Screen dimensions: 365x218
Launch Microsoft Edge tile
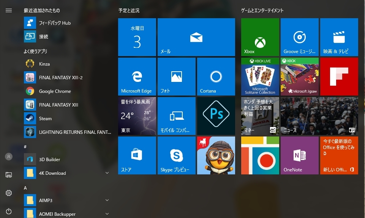(x=137, y=77)
